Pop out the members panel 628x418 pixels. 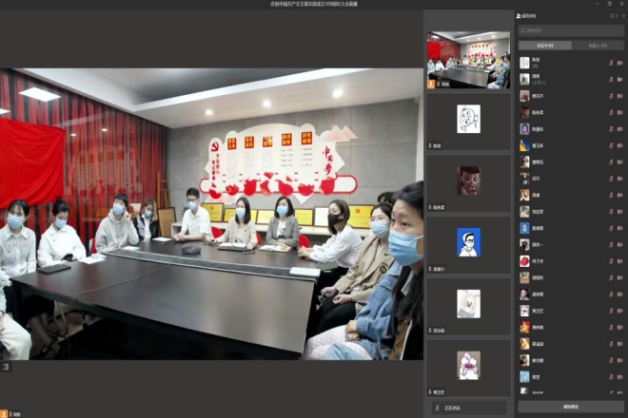[x=612, y=16]
